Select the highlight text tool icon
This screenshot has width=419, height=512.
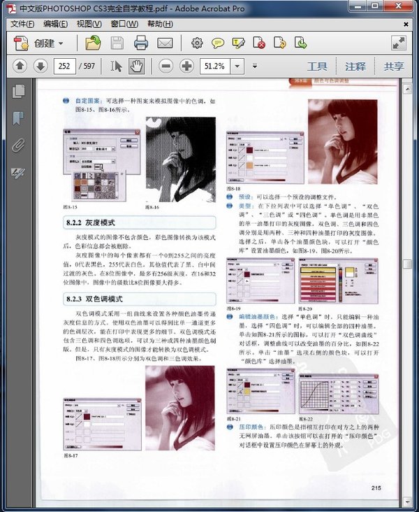[x=238, y=43]
